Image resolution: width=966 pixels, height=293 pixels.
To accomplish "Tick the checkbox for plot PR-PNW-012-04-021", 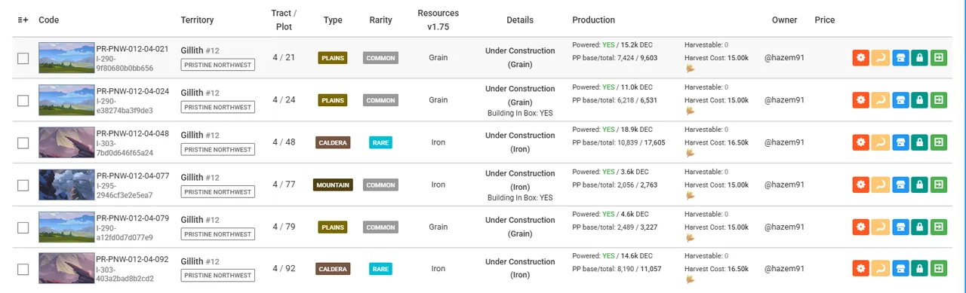I will [23, 58].
